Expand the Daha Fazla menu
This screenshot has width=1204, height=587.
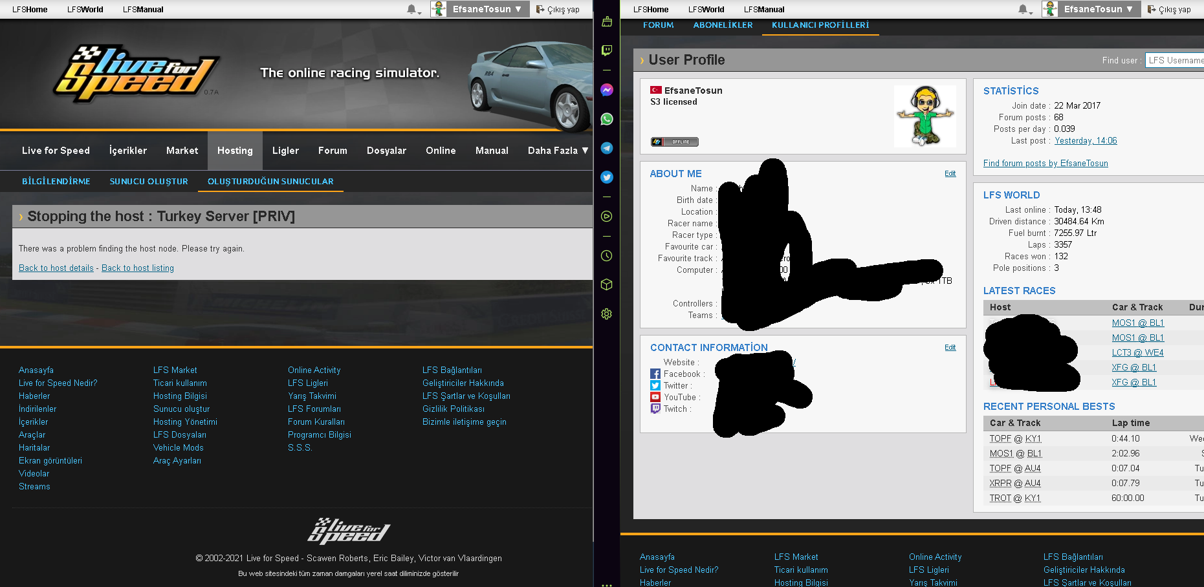[558, 151]
